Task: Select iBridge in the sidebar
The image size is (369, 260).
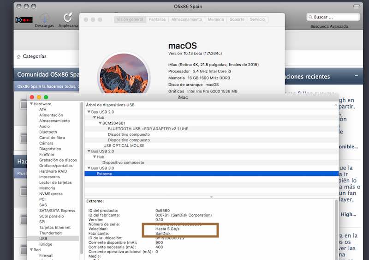Action: (46, 244)
